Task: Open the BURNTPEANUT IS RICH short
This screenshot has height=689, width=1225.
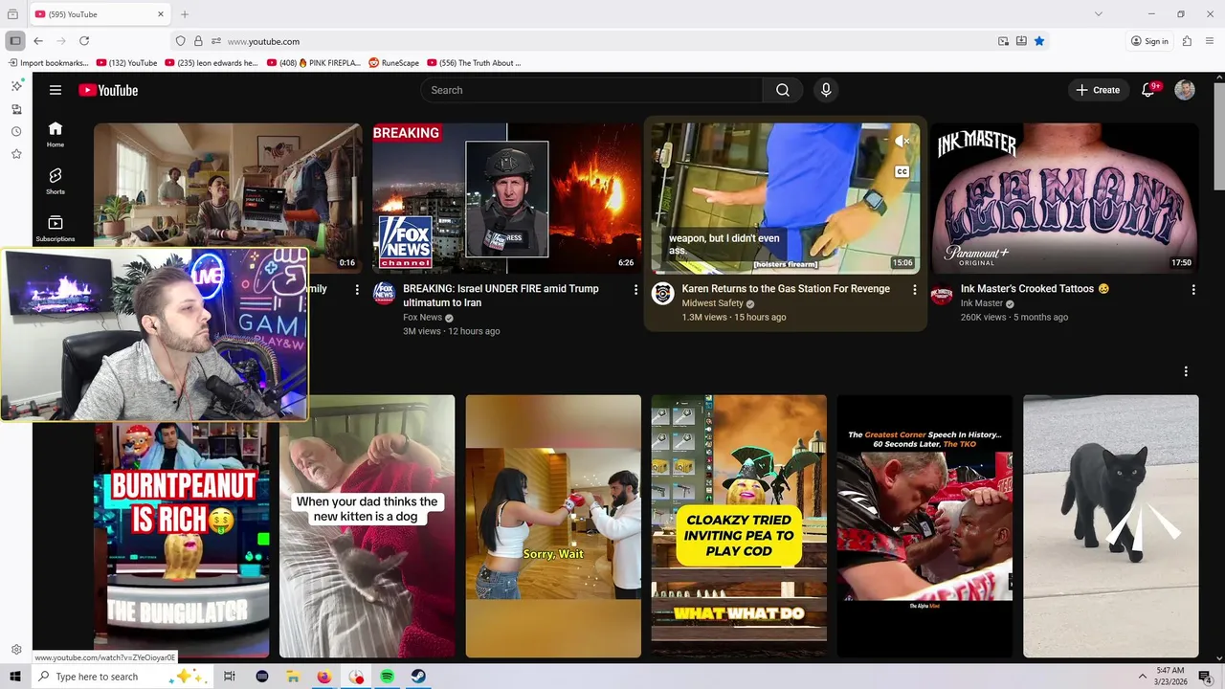Action: (181, 540)
